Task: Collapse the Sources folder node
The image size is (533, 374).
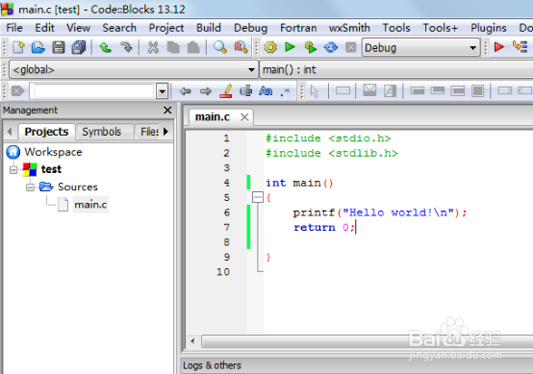Action: coord(30,187)
